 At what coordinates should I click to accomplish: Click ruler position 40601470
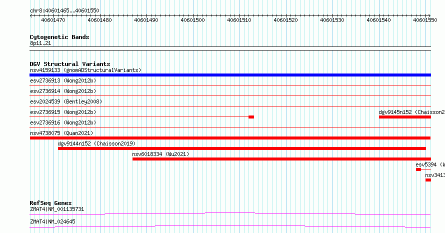53,20
